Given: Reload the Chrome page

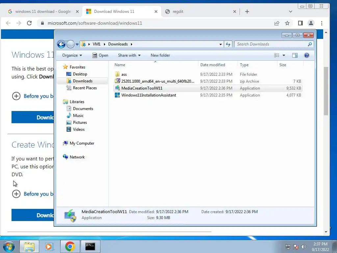Looking at the screenshot, I should [x=29, y=23].
